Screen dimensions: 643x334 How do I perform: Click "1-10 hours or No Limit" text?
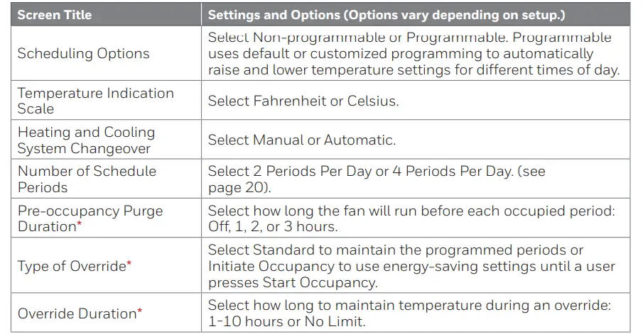(x=282, y=321)
